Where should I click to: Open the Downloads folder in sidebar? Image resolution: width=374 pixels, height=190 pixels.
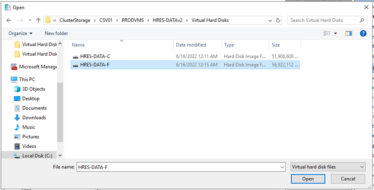point(34,118)
